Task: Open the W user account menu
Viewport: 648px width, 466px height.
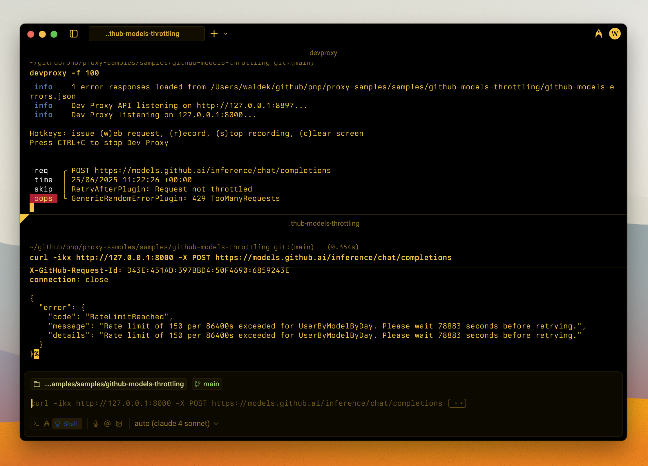Action: pyautogui.click(x=615, y=34)
